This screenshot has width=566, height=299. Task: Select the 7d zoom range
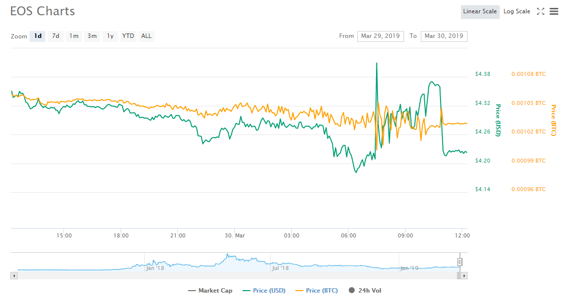56,36
